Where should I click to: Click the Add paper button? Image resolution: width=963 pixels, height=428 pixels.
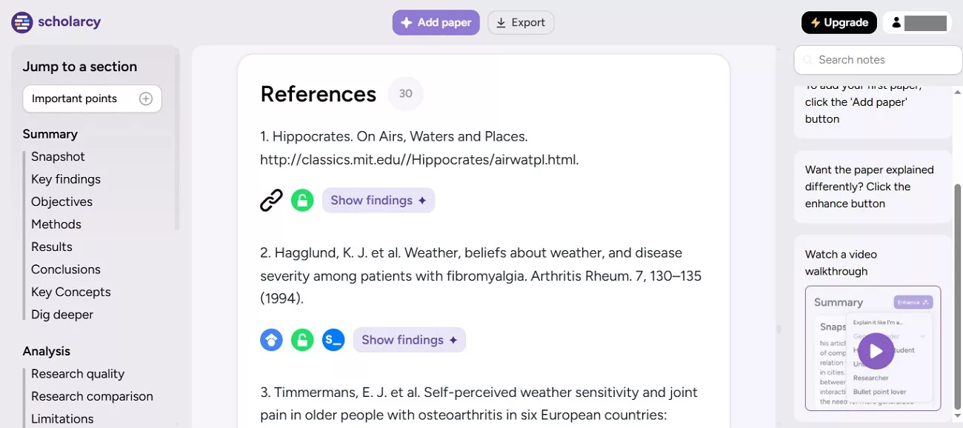click(x=436, y=22)
